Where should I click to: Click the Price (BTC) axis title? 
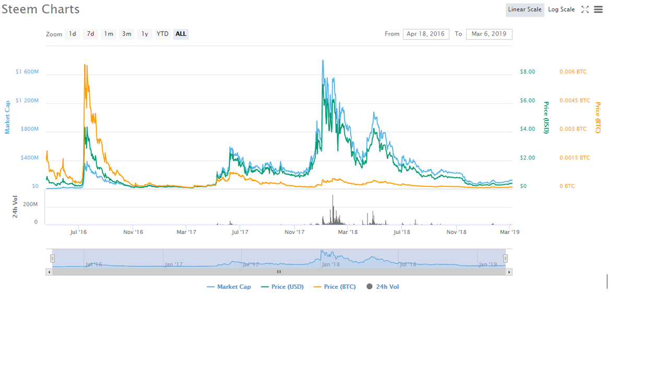pos(598,118)
